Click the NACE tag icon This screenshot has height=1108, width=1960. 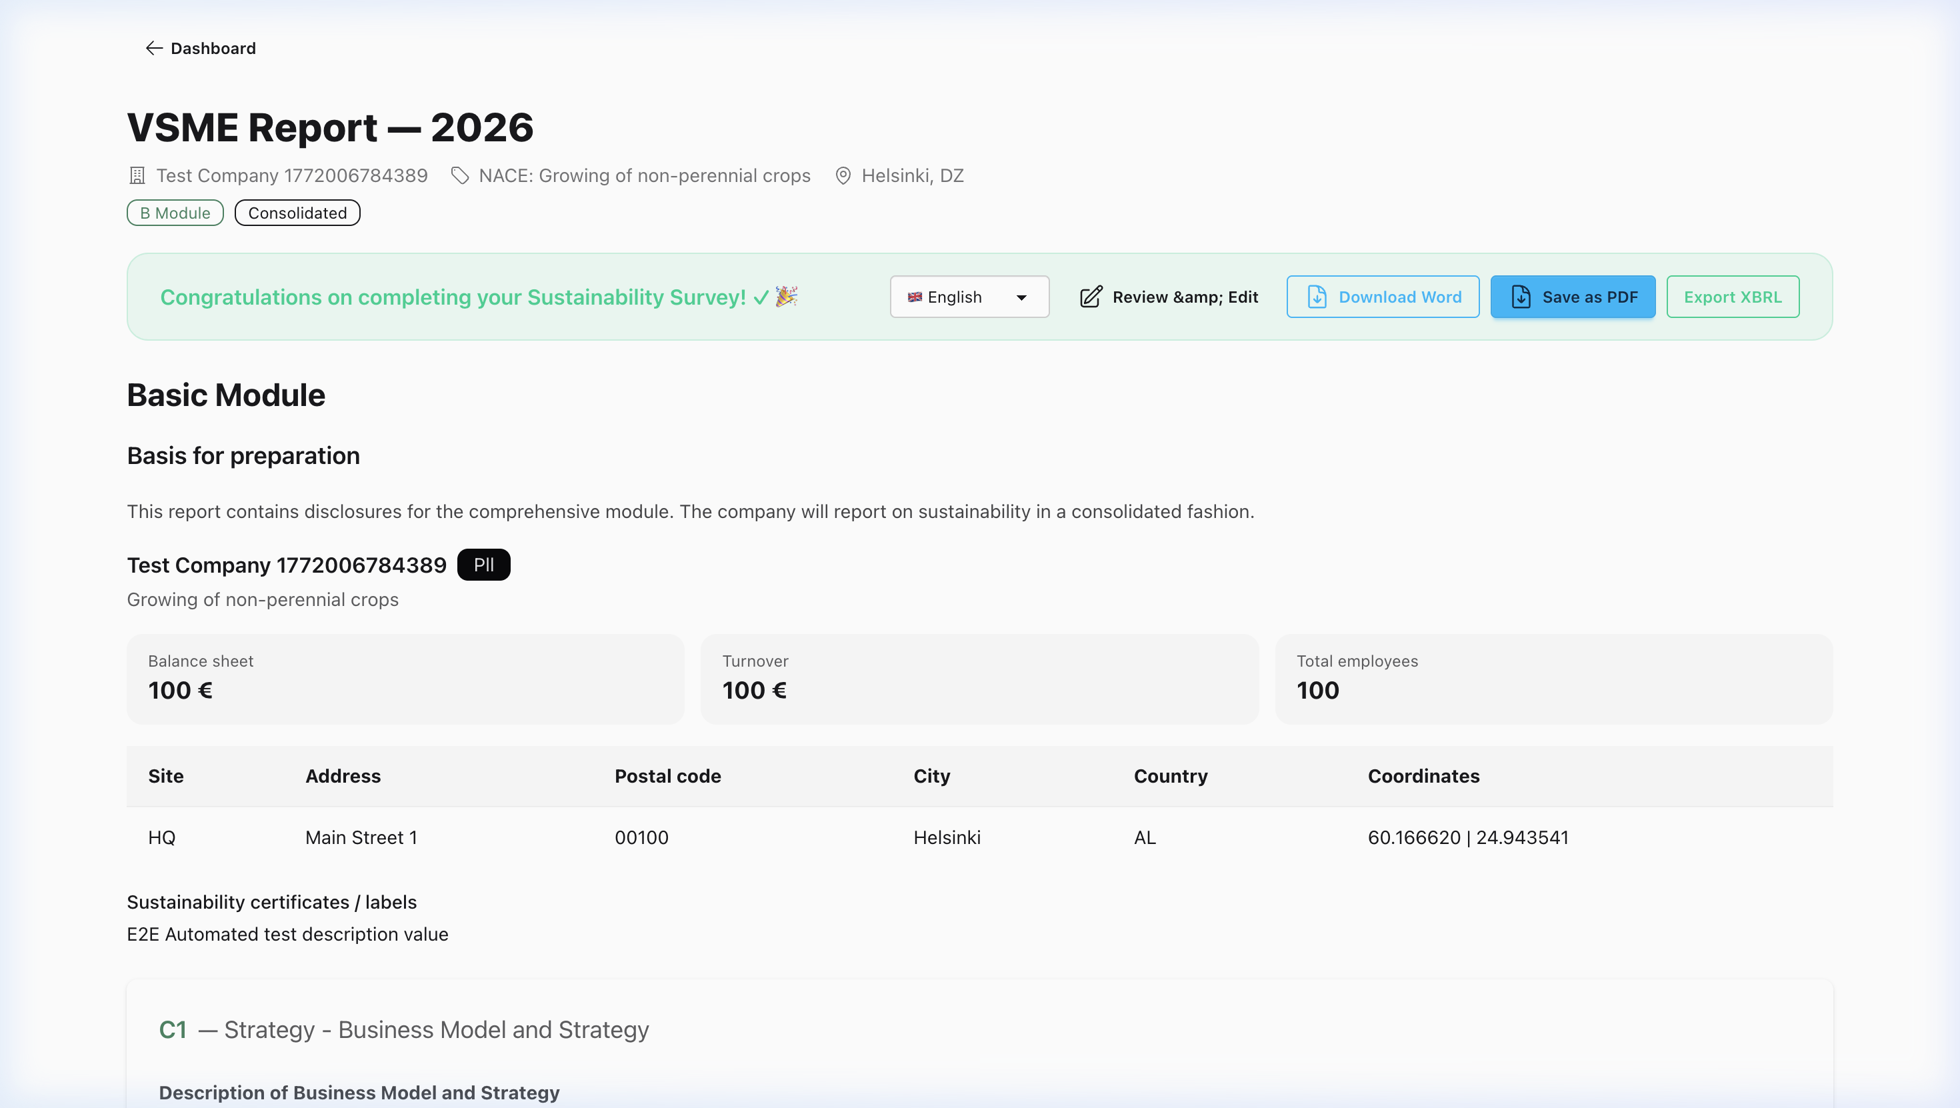click(459, 176)
